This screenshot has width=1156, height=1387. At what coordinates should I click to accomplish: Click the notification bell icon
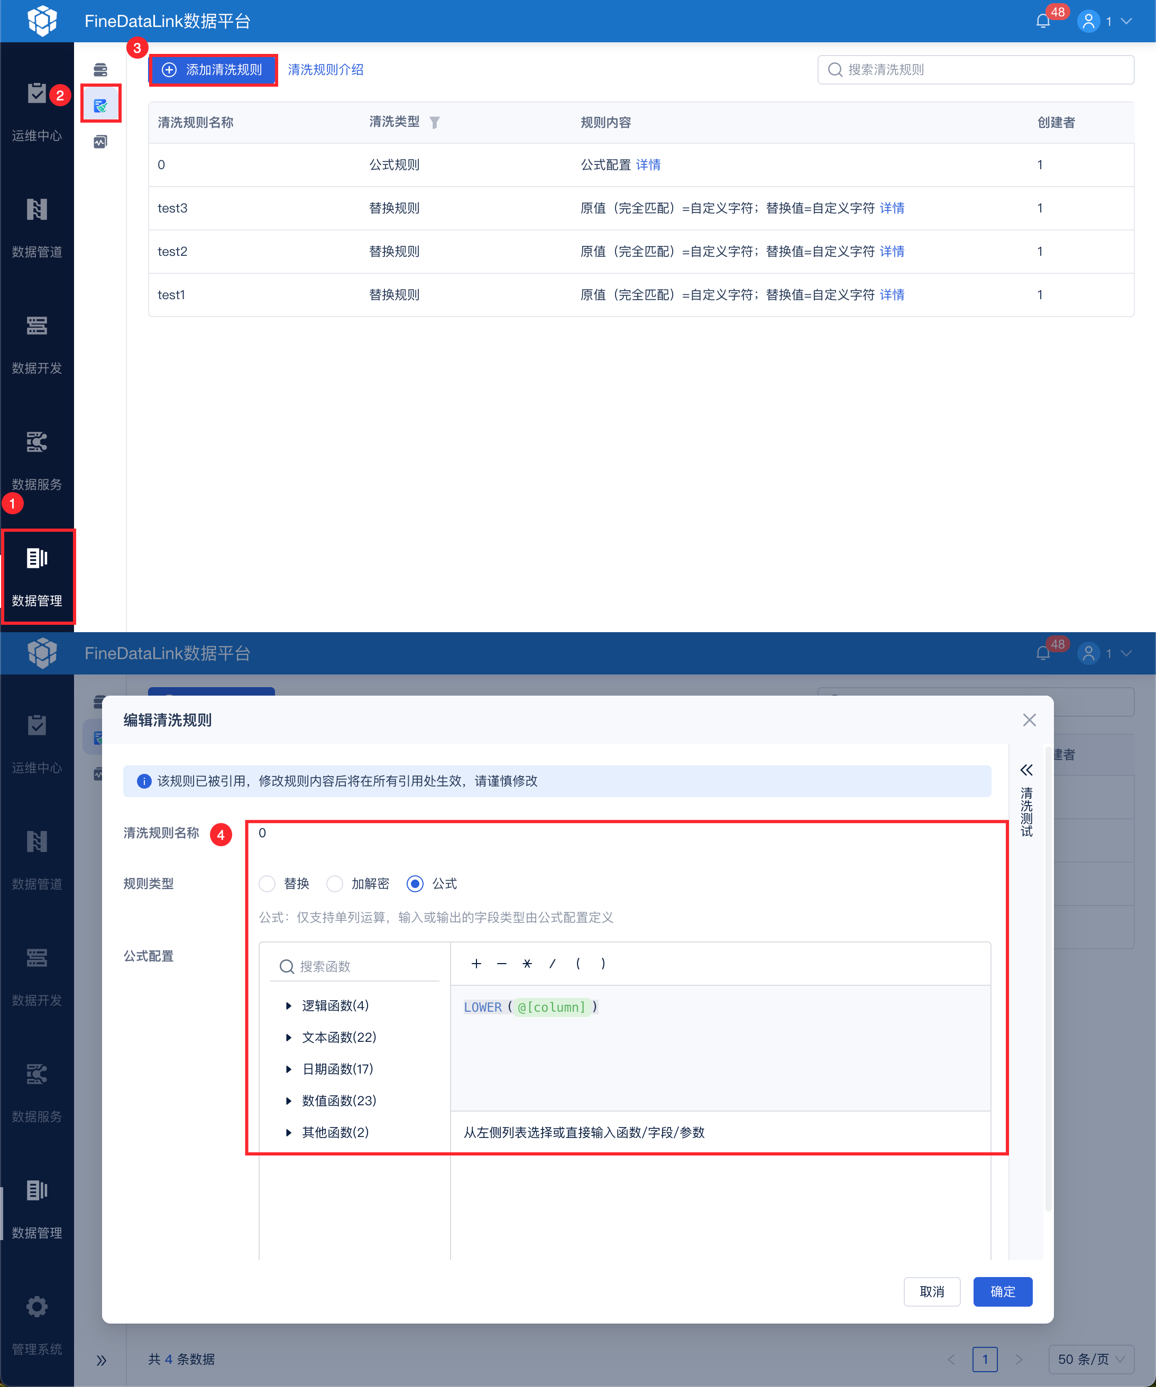[x=1043, y=21]
